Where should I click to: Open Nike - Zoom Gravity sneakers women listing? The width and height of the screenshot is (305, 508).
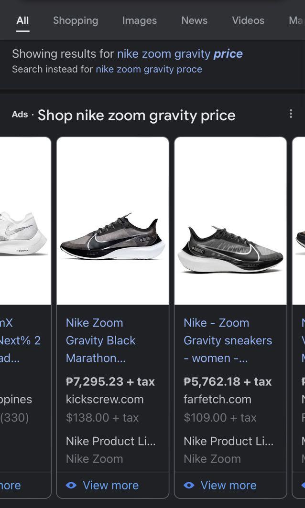[228, 340]
